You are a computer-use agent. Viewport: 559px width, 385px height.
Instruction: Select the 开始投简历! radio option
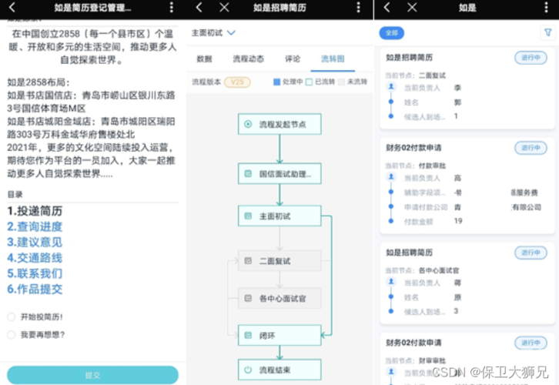(x=12, y=317)
